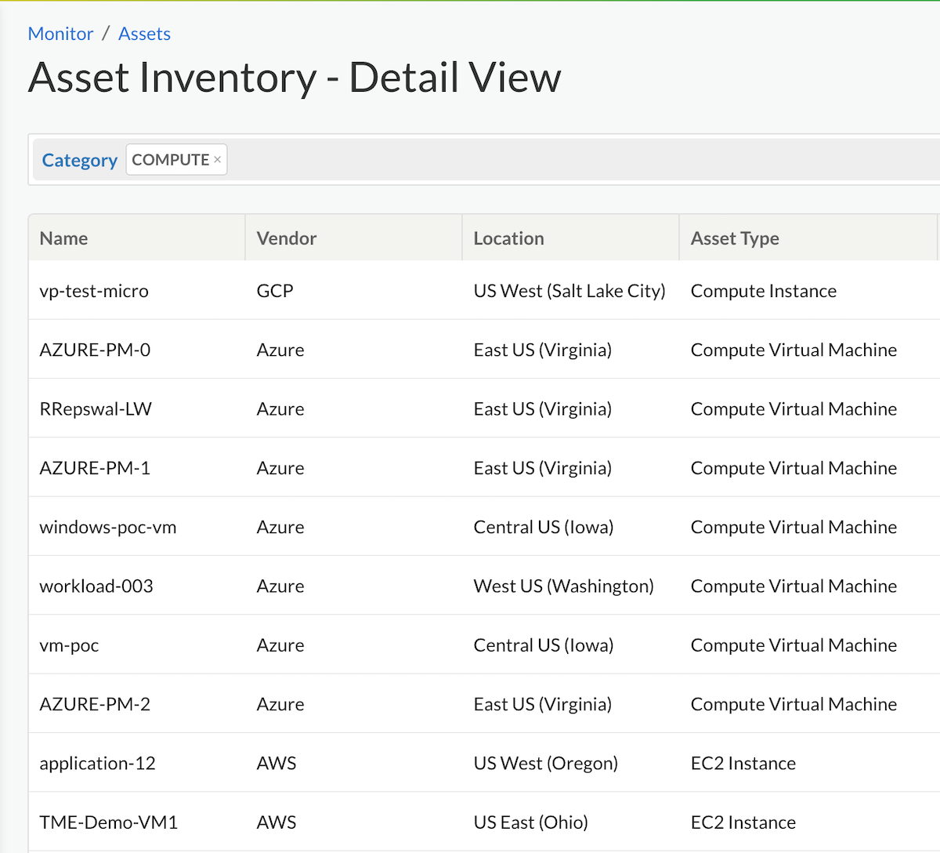Sort by the Vendor column header
The width and height of the screenshot is (940, 853).
[x=287, y=238]
